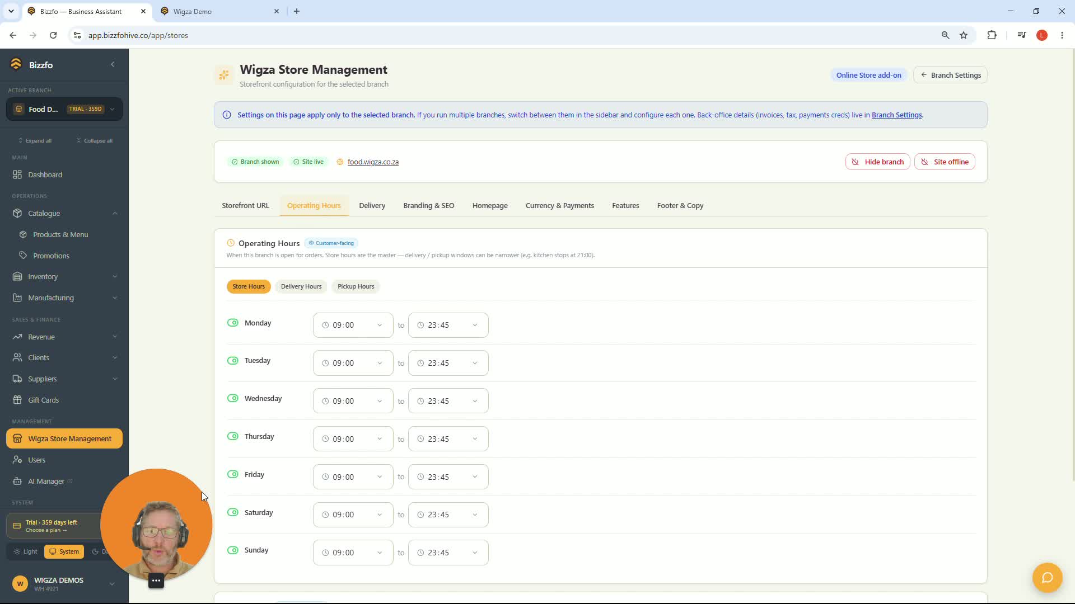Image resolution: width=1075 pixels, height=604 pixels.
Task: Toggle Thursday open status switch
Action: coord(233,436)
